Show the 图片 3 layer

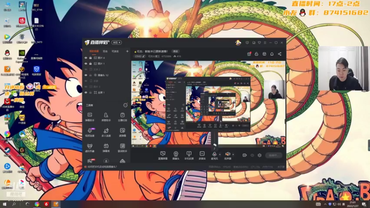click(86, 87)
